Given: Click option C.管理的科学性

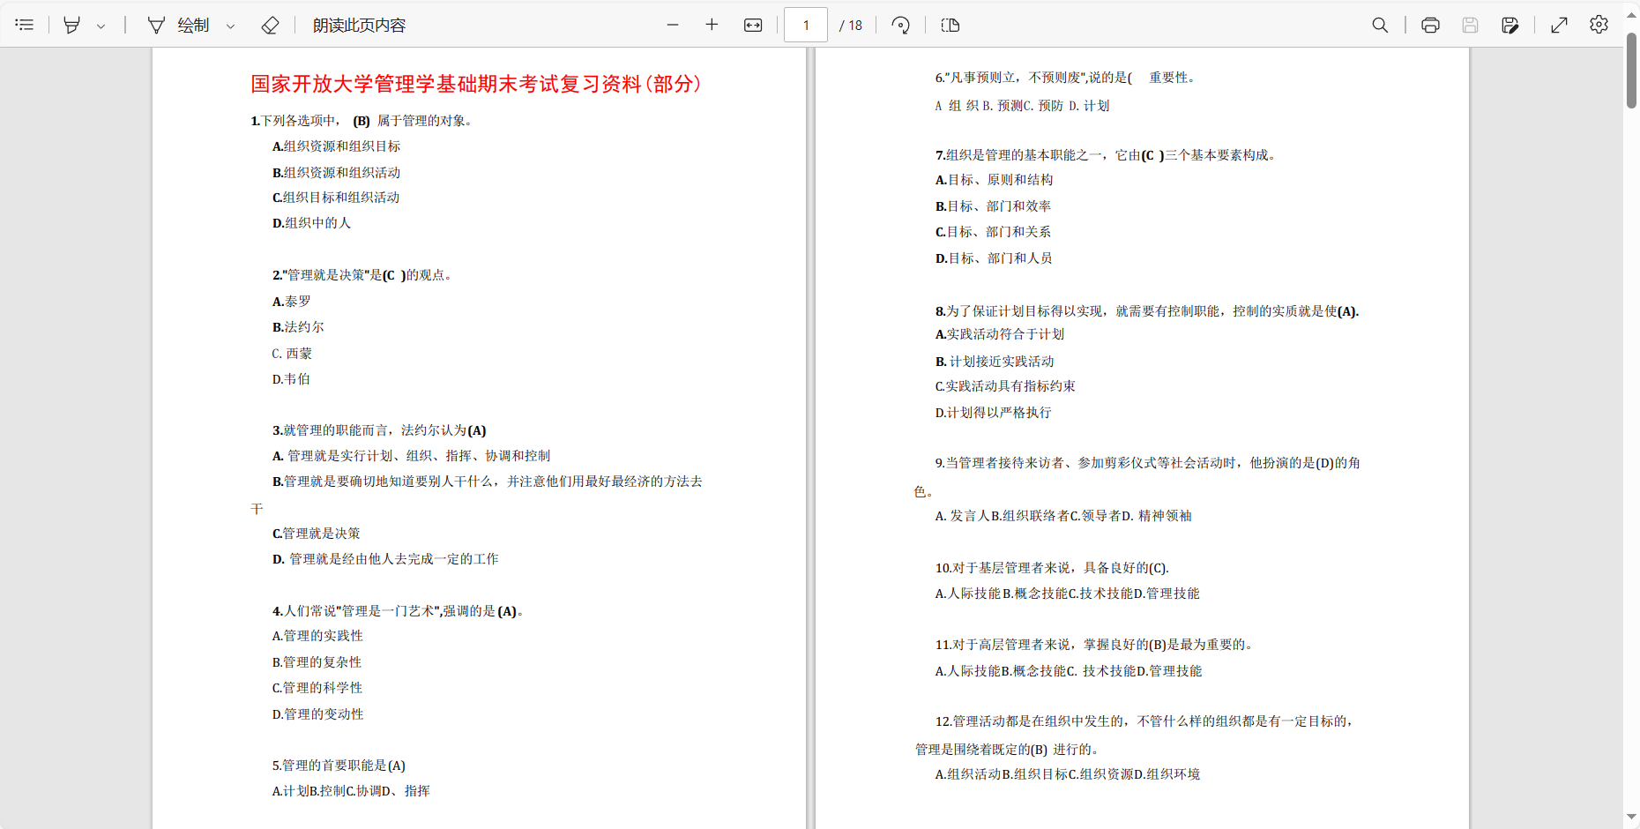Looking at the screenshot, I should click(317, 688).
